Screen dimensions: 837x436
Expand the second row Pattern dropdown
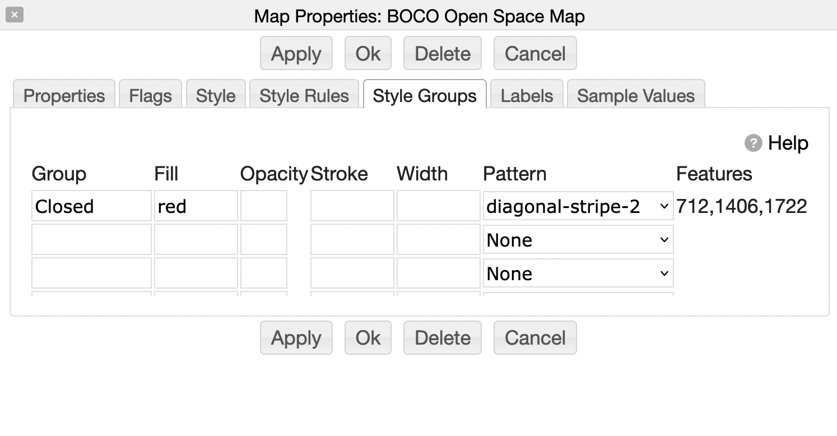[x=578, y=240]
